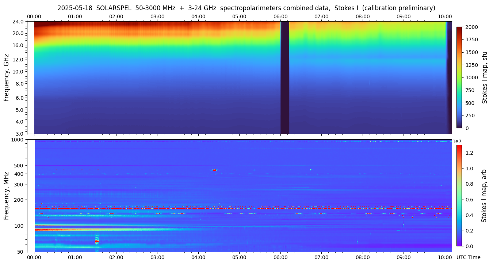This screenshot has width=493, height=265.
Task: Click the 05:00 tick on the bottom time axis
Action: (239, 257)
